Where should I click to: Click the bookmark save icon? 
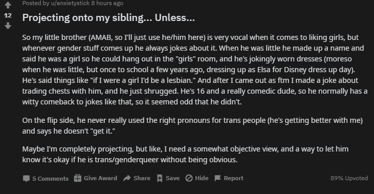point(160,178)
